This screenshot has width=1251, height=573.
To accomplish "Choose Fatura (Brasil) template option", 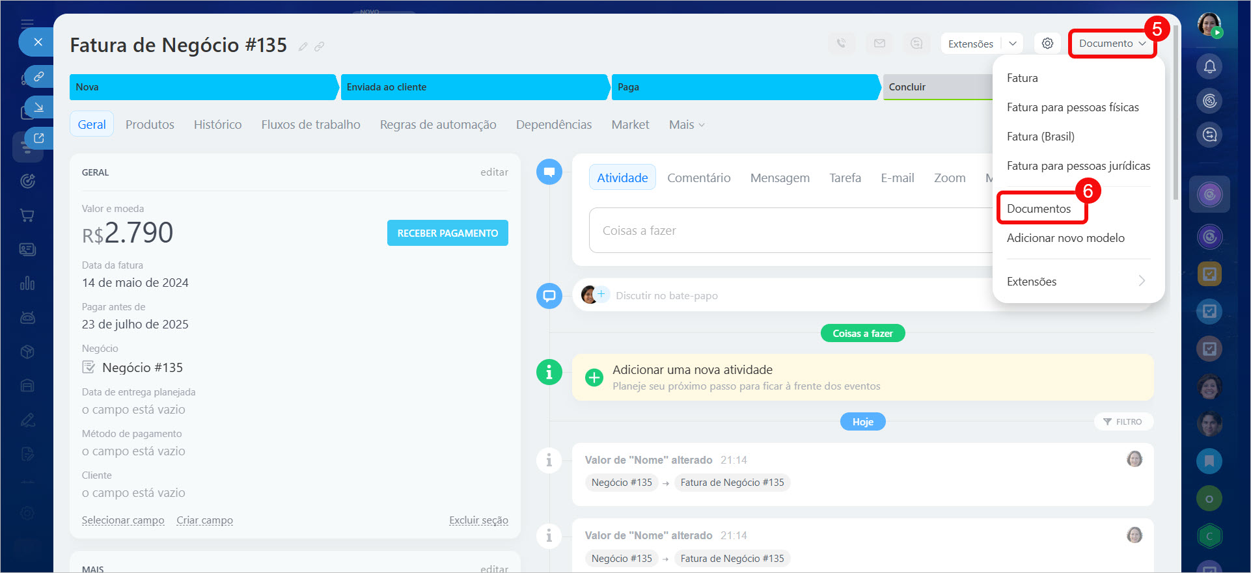I will point(1040,137).
